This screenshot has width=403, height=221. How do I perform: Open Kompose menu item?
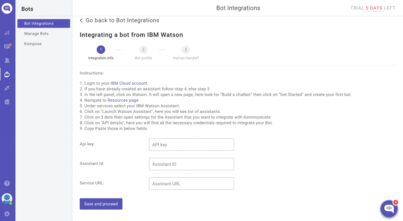coord(33,44)
